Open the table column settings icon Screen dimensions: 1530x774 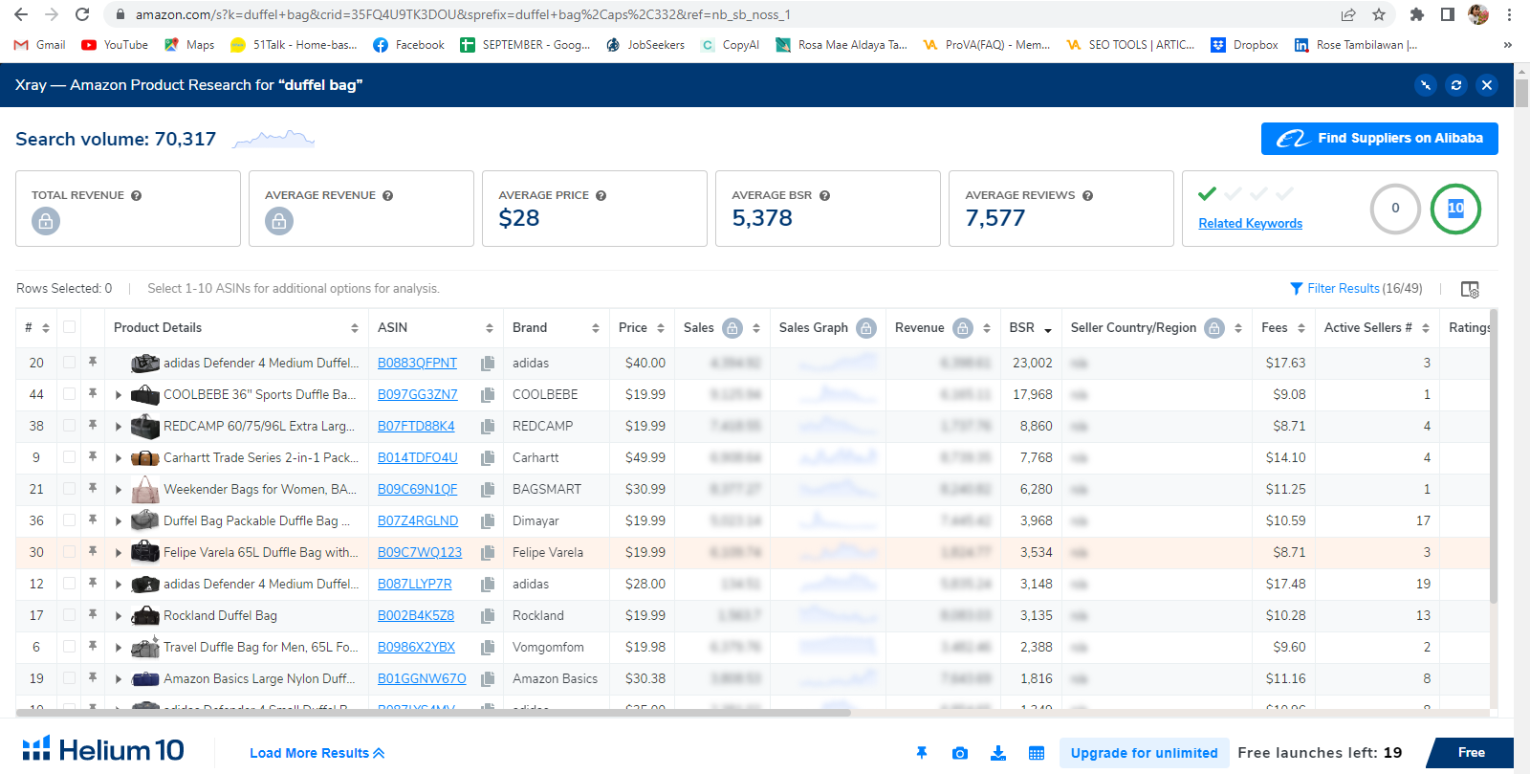[x=1471, y=289]
